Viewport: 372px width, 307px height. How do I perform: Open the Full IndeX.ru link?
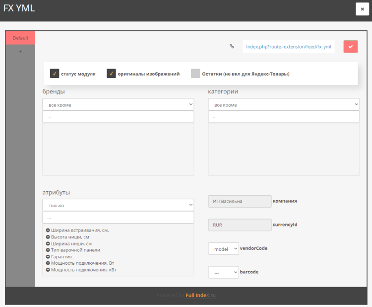pos(201,295)
